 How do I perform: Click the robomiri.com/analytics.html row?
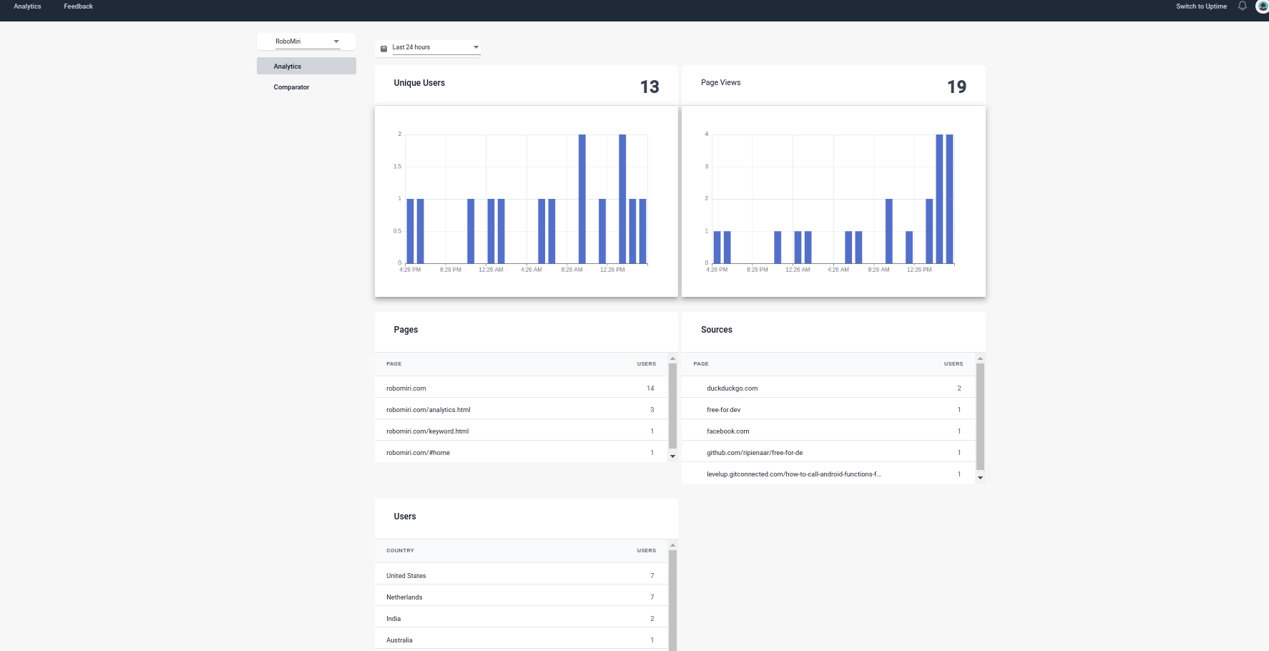521,409
